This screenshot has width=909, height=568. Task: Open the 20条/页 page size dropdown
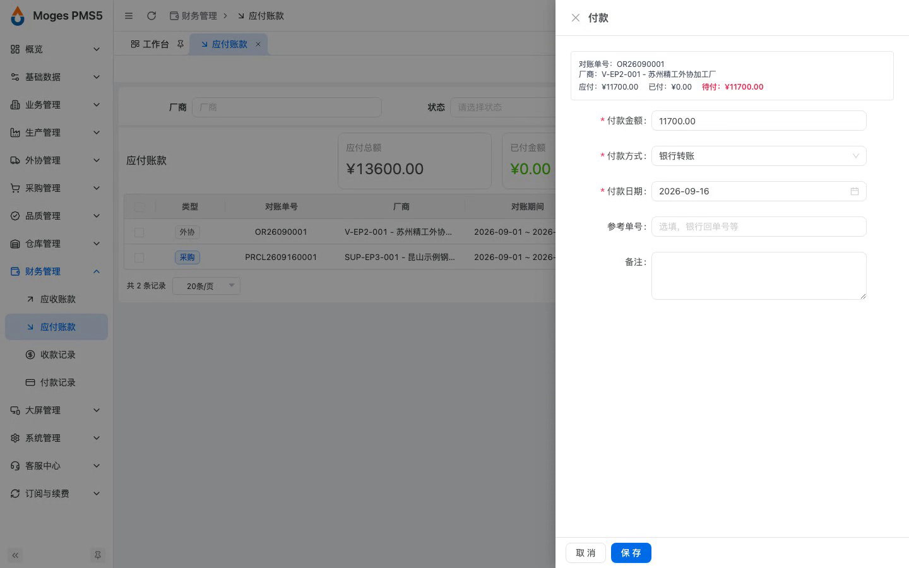click(x=206, y=286)
